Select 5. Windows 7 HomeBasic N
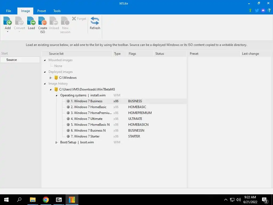This screenshot has height=205, width=273. point(90,125)
